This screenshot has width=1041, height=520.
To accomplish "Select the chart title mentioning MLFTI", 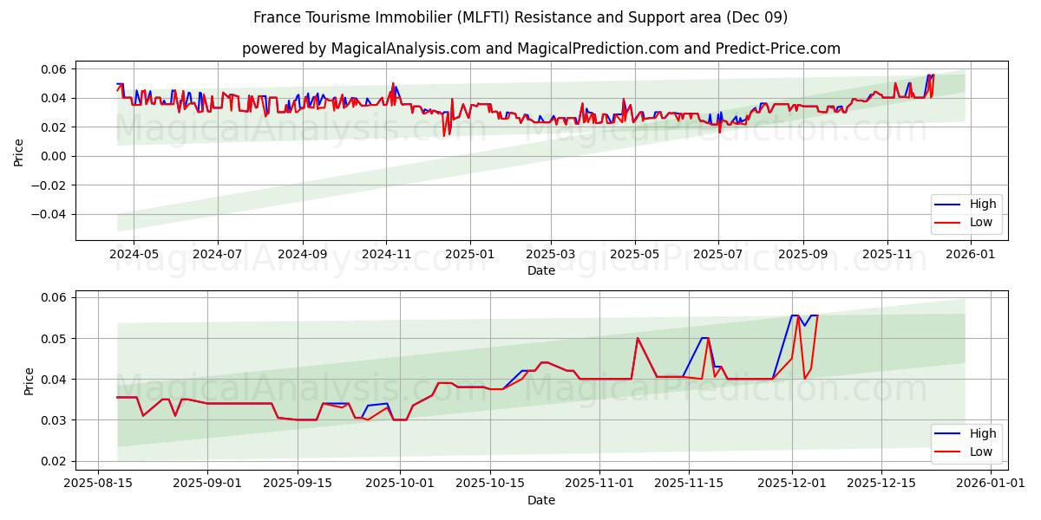I will (x=520, y=17).
